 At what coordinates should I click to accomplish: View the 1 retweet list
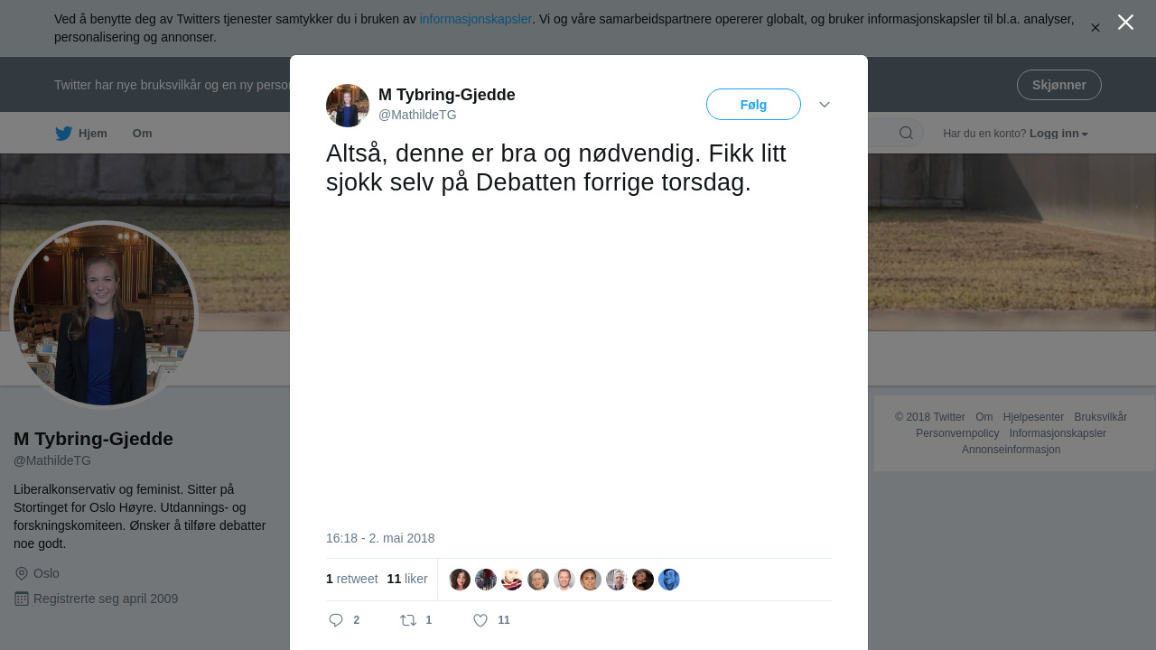(352, 579)
